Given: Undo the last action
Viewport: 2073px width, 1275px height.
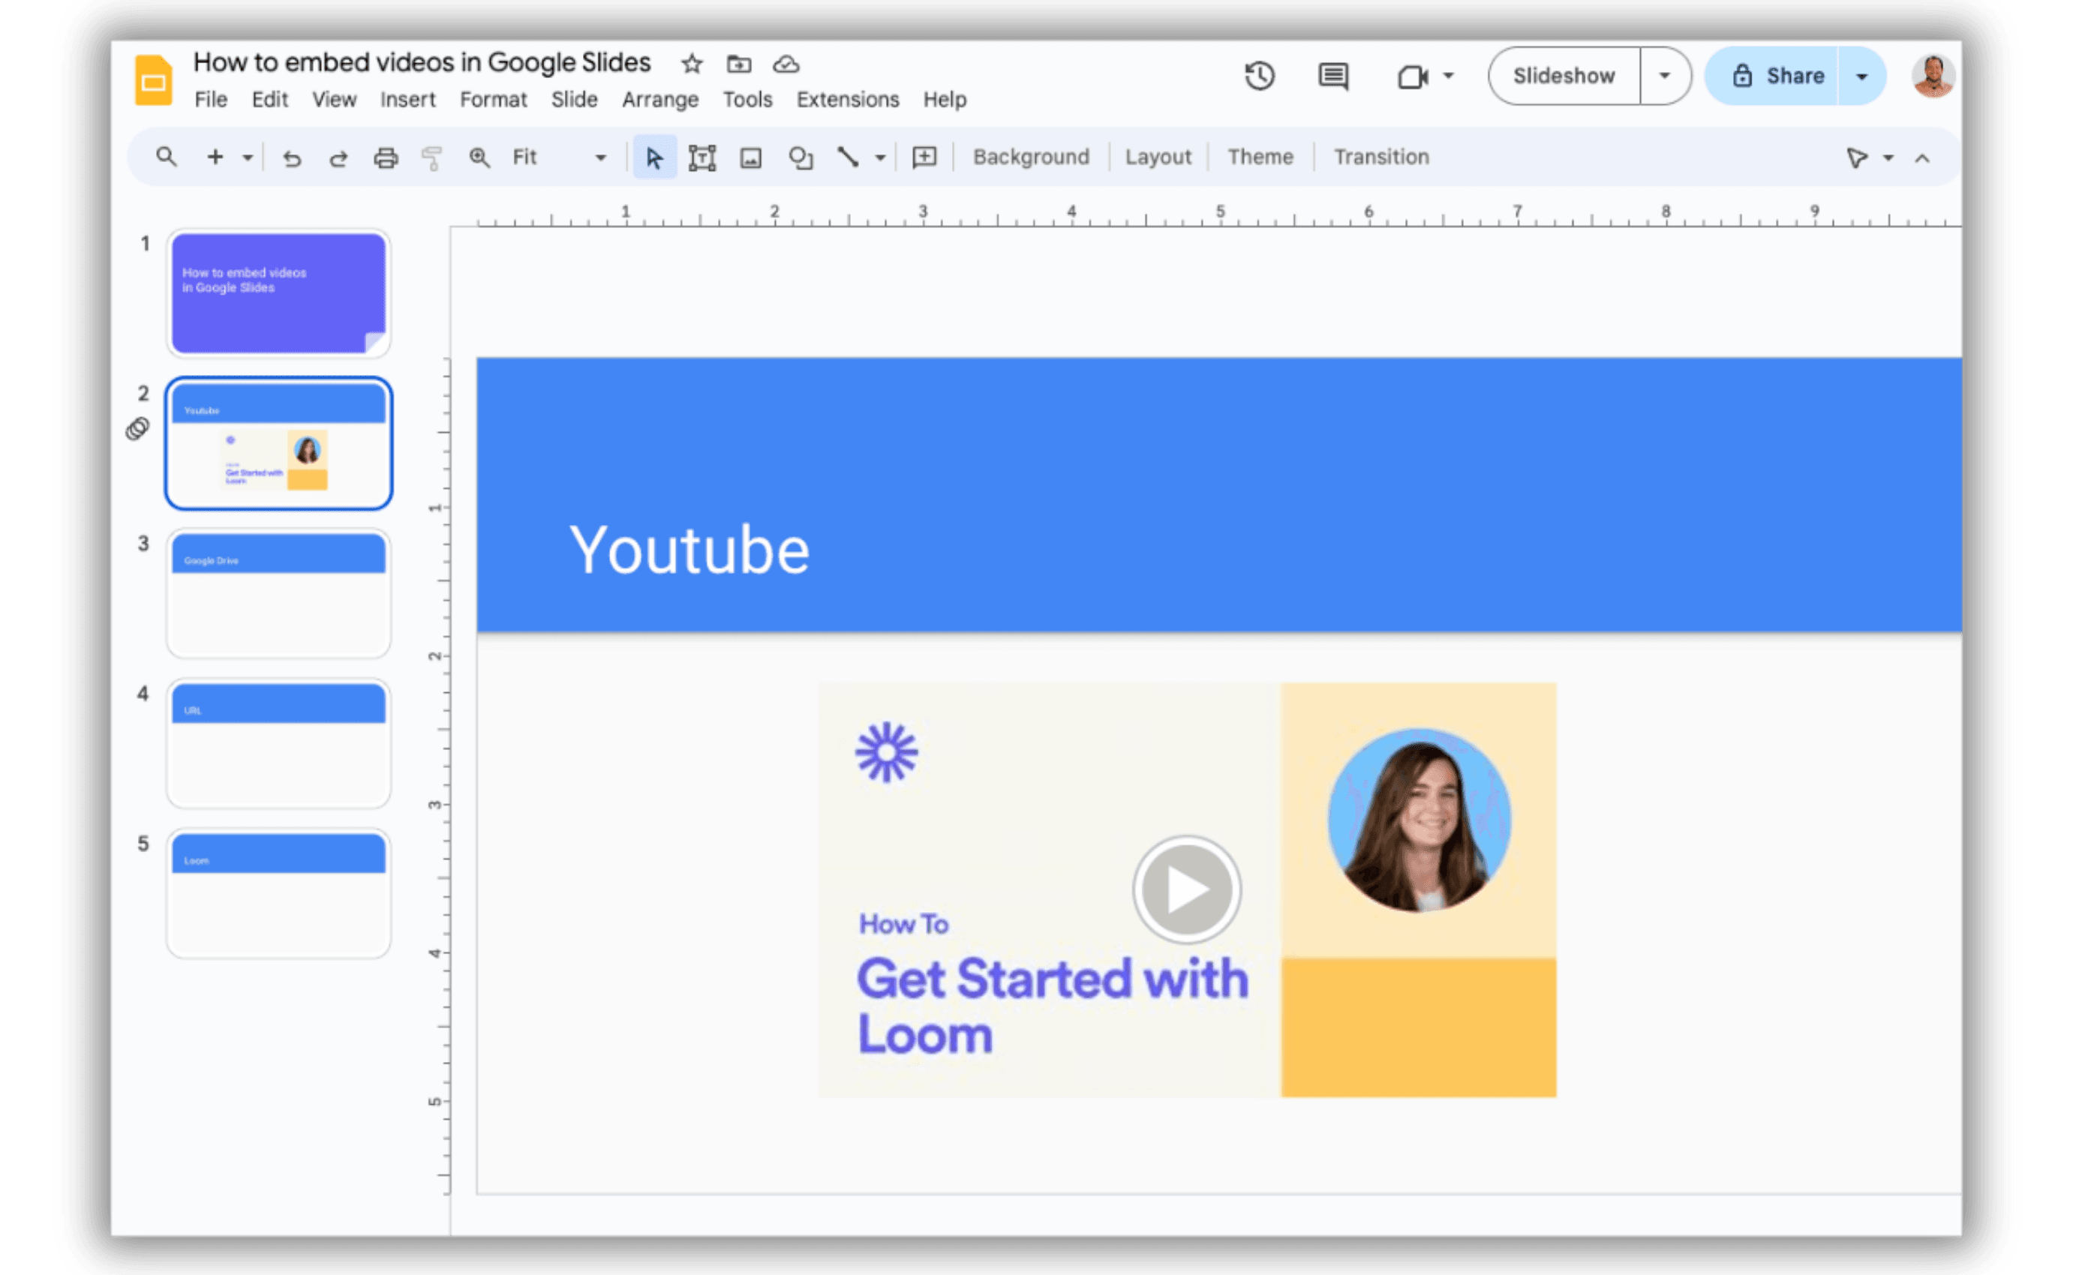Looking at the screenshot, I should 292,157.
